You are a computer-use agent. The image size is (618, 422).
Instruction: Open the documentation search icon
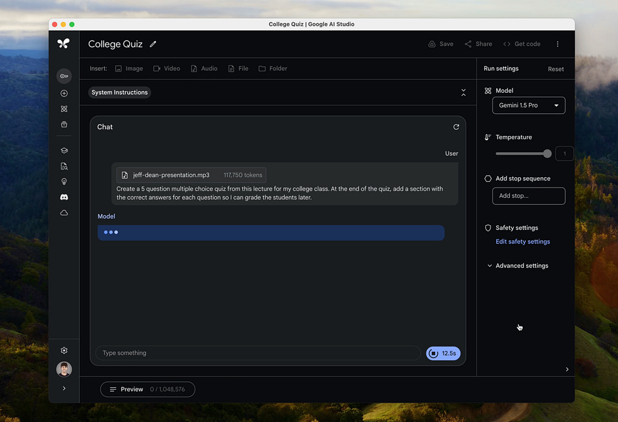click(64, 166)
